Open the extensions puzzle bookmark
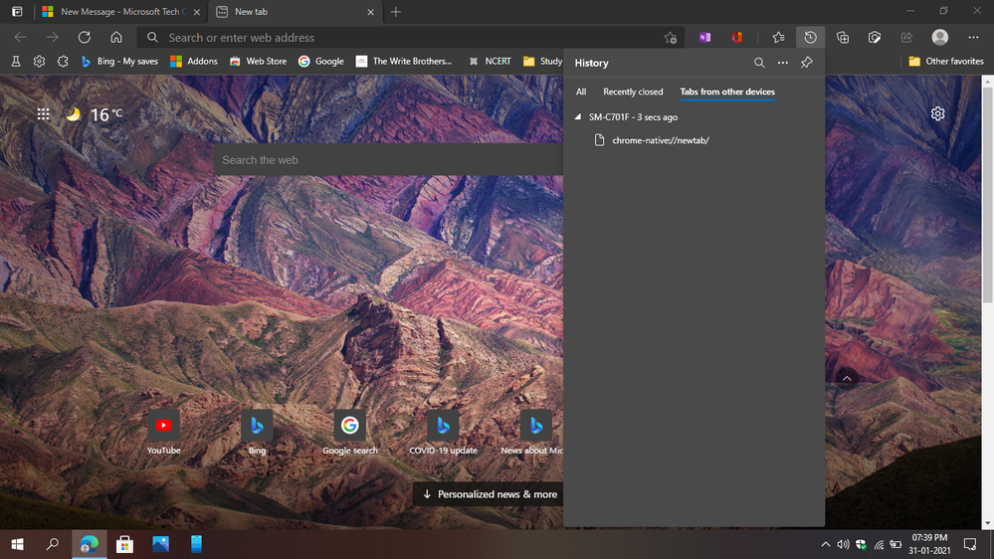 (62, 62)
